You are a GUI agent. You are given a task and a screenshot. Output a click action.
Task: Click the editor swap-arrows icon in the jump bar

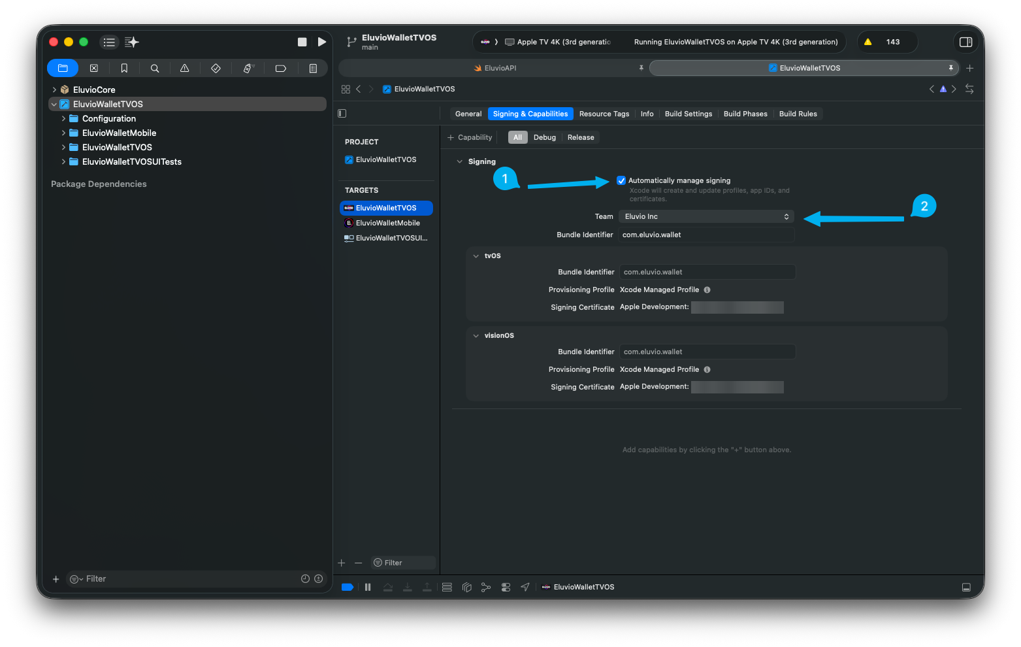point(969,89)
